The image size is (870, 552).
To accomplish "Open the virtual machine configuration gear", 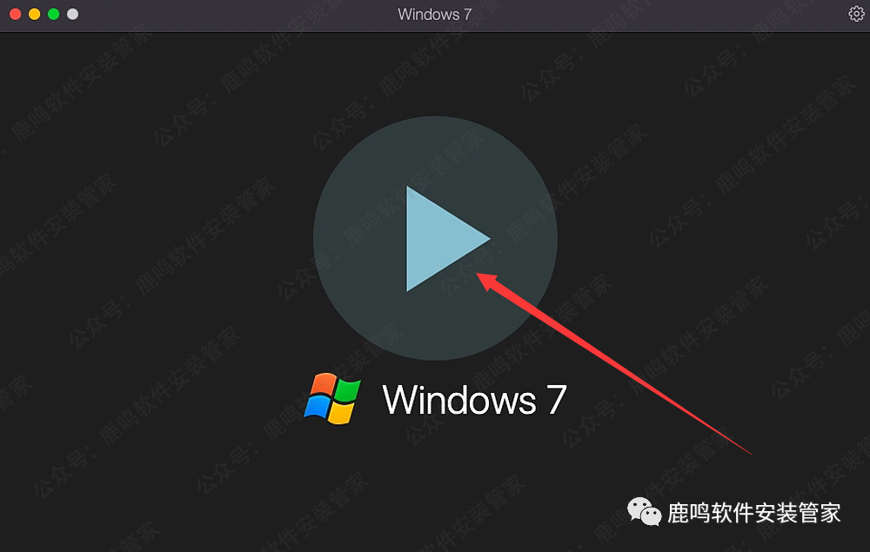I will [x=857, y=14].
